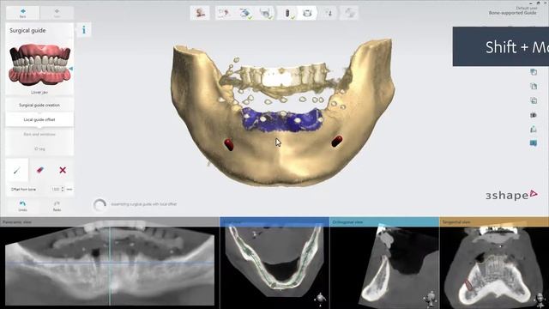Select the Orthogonal view panel header
The height and width of the screenshot is (309, 549).
[384, 221]
